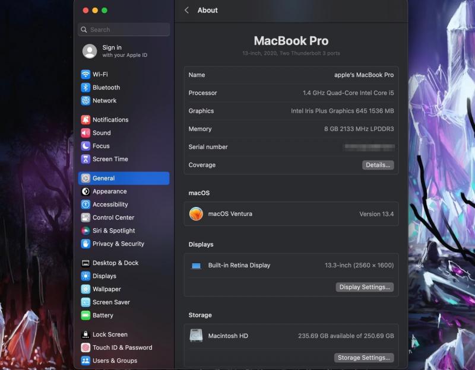The height and width of the screenshot is (370, 475).
Task: Click the Search field in sidebar
Action: click(124, 30)
